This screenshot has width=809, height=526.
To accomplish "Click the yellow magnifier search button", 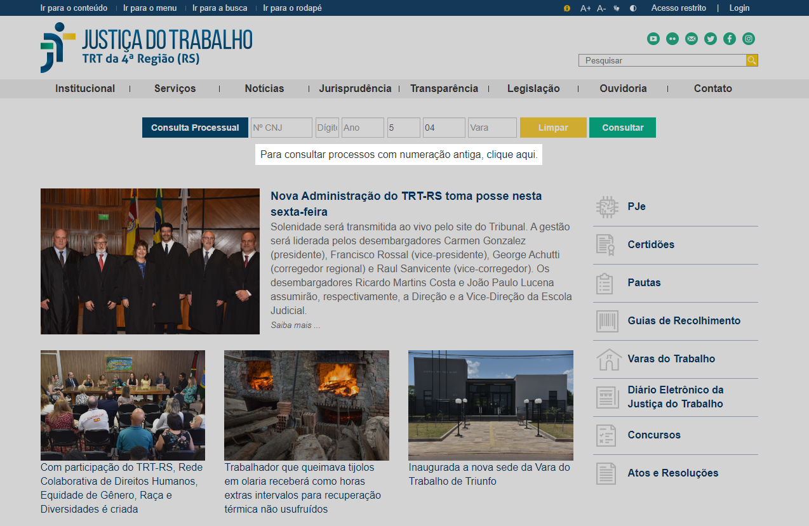I will [752, 60].
